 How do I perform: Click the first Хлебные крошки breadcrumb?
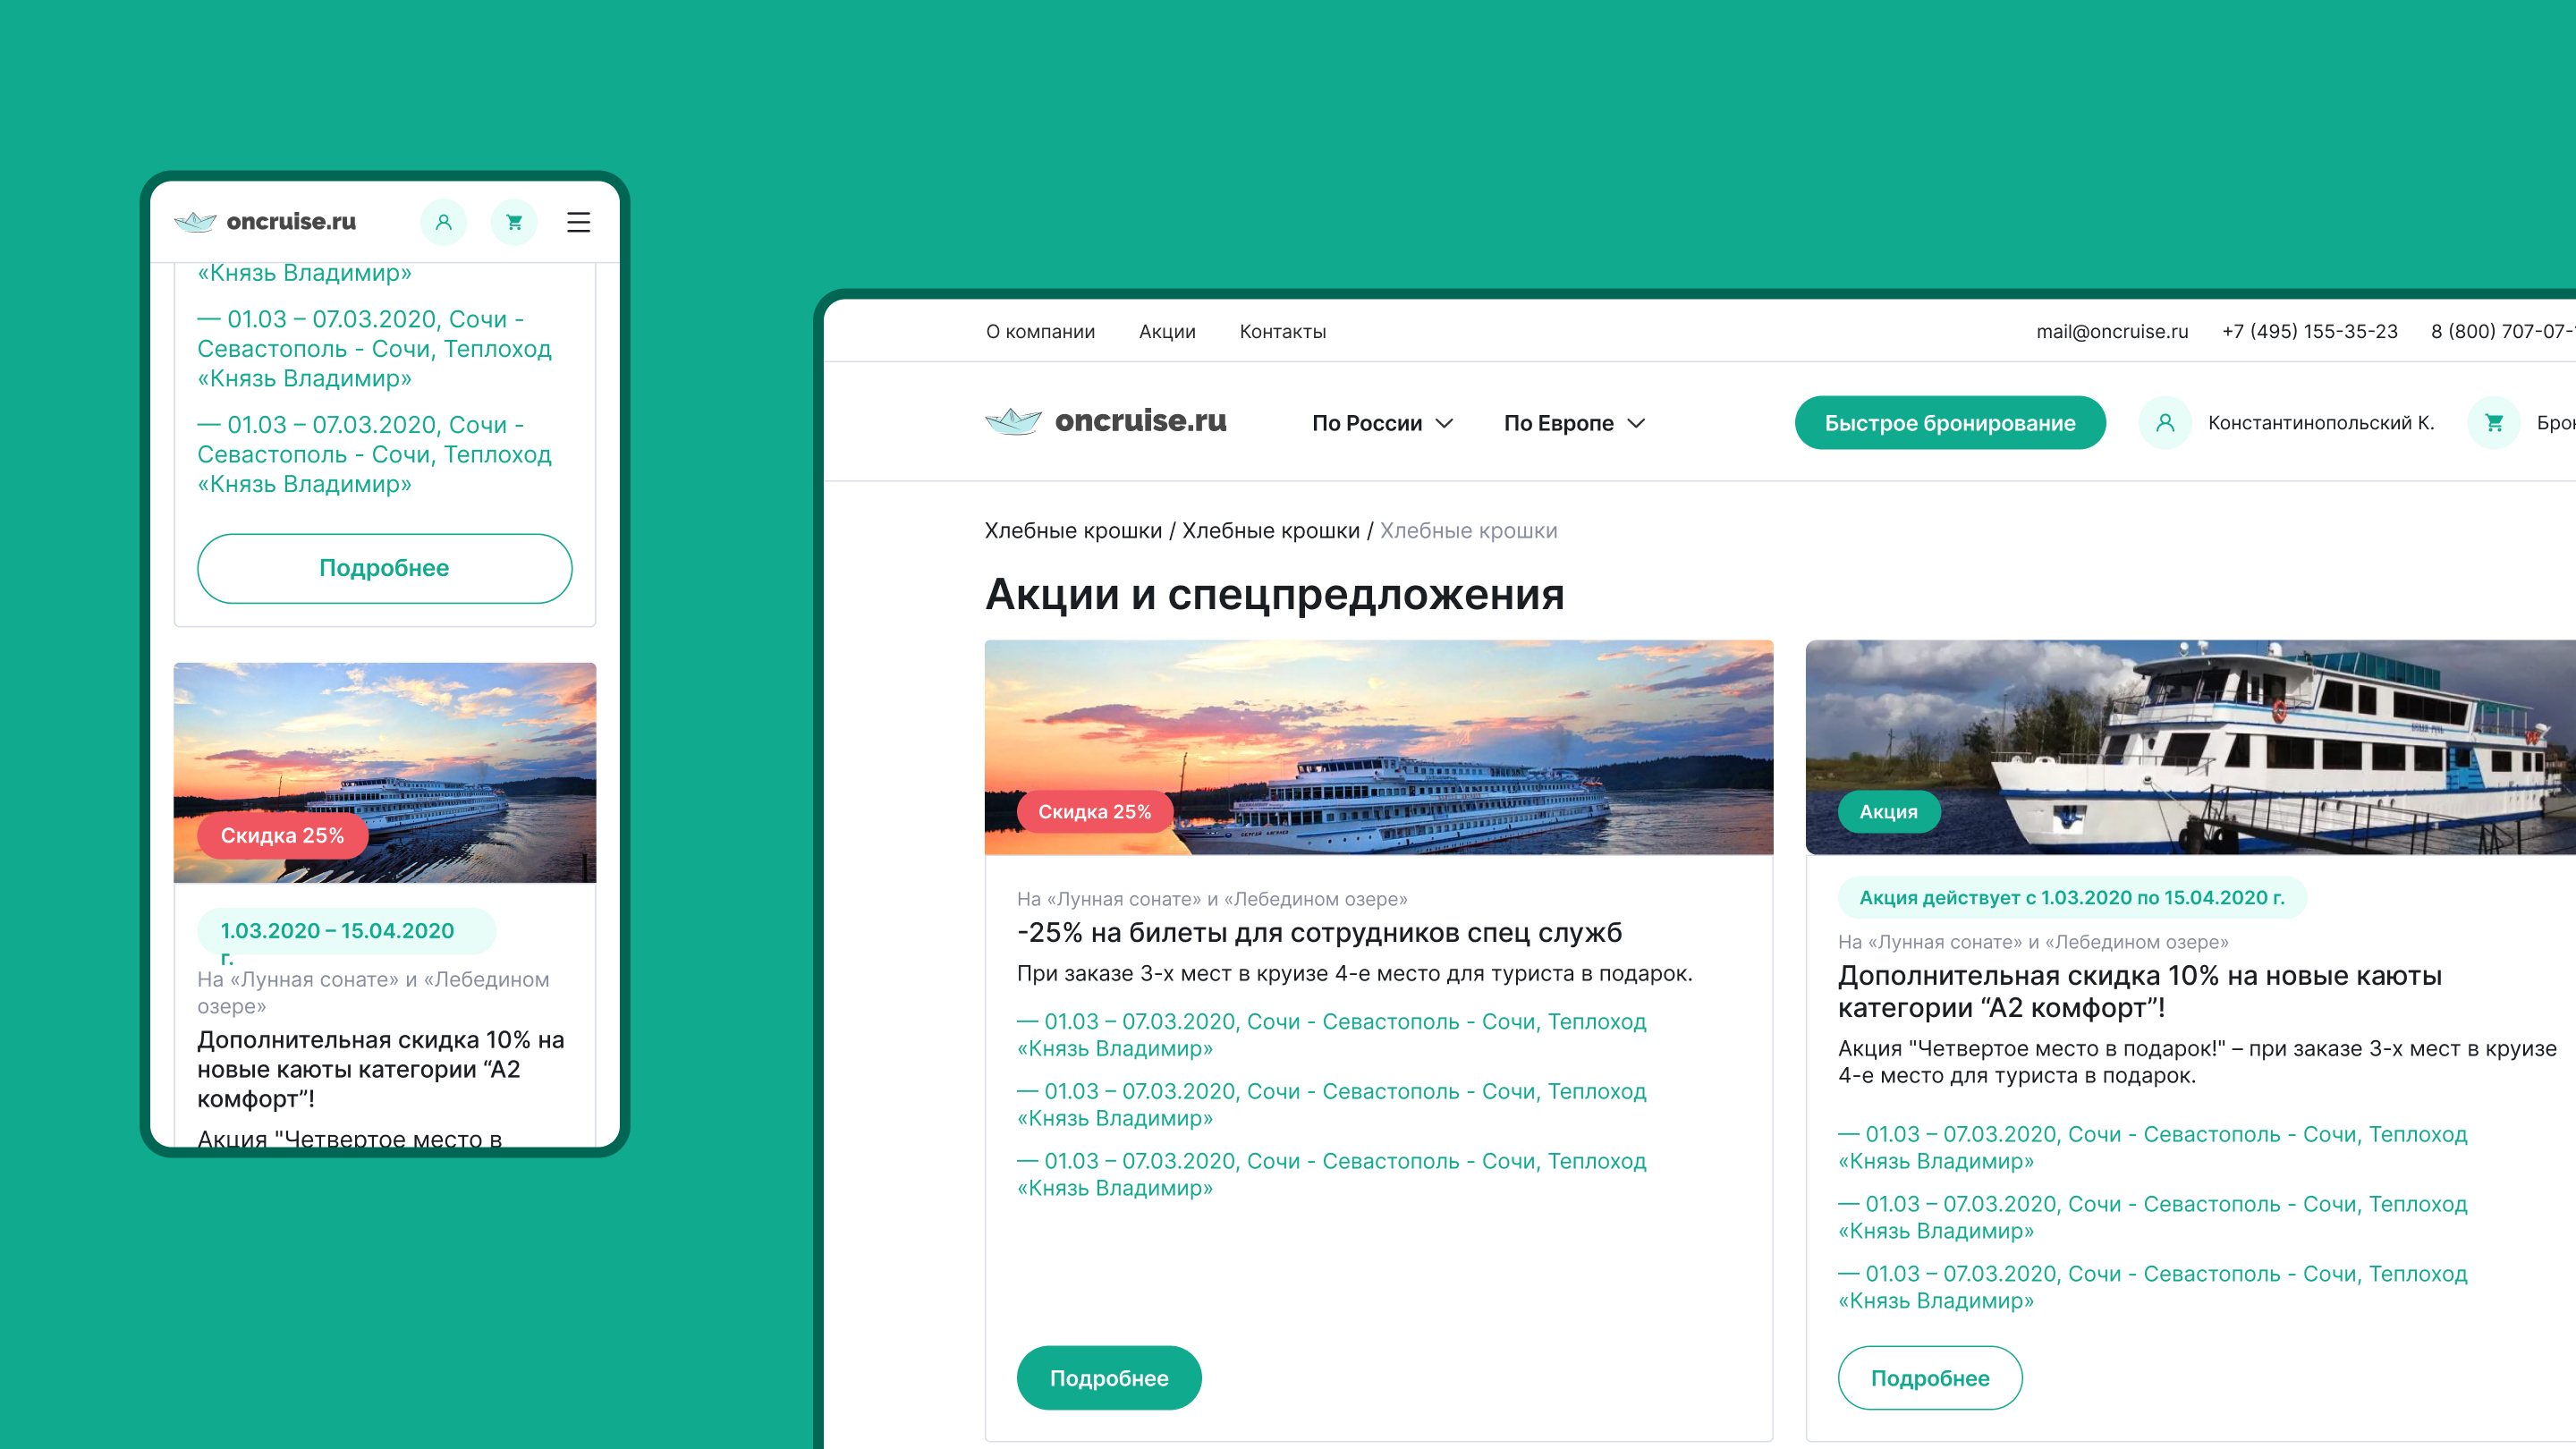(1073, 530)
